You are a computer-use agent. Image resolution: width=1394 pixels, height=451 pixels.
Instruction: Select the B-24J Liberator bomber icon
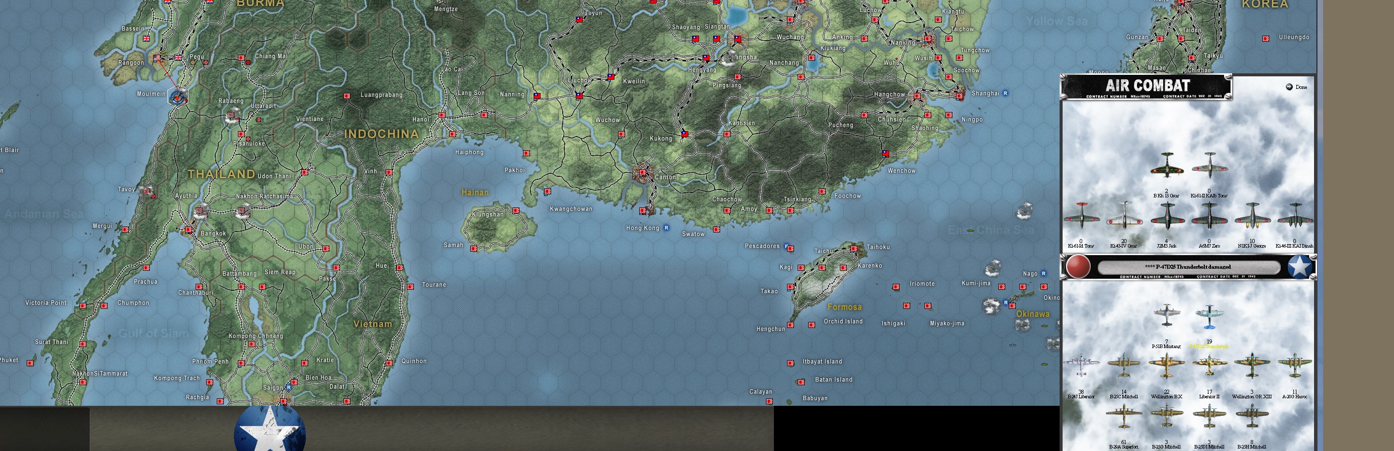[1081, 366]
